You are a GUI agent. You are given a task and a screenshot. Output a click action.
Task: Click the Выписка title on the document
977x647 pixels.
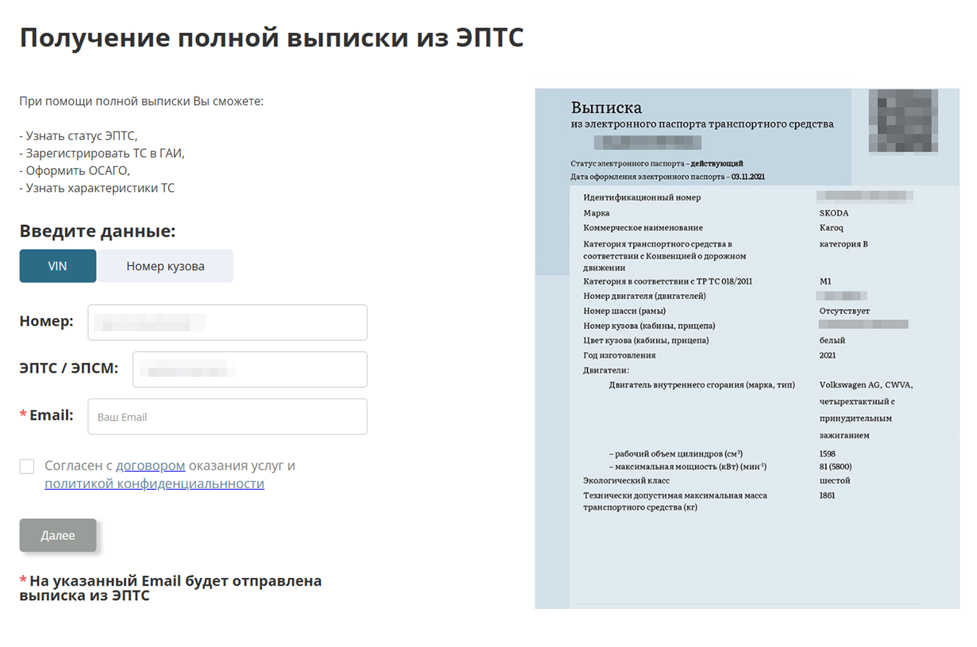(x=606, y=108)
